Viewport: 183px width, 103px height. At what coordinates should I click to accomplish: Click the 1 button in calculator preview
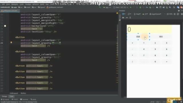[144, 43]
